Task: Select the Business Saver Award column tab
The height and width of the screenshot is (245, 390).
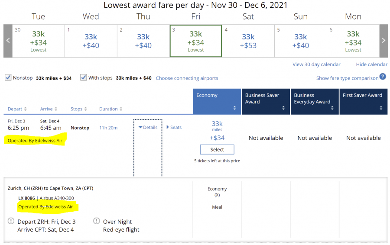Action: click(266, 101)
